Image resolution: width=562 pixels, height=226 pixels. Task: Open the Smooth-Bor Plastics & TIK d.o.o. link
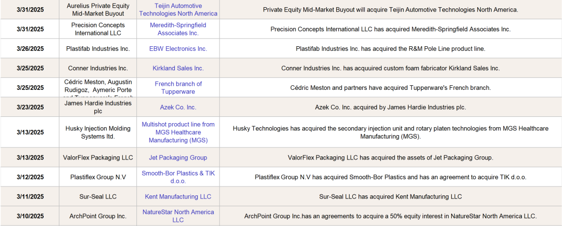178,177
